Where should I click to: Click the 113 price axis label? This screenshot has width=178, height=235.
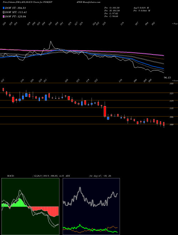coord(171,108)
